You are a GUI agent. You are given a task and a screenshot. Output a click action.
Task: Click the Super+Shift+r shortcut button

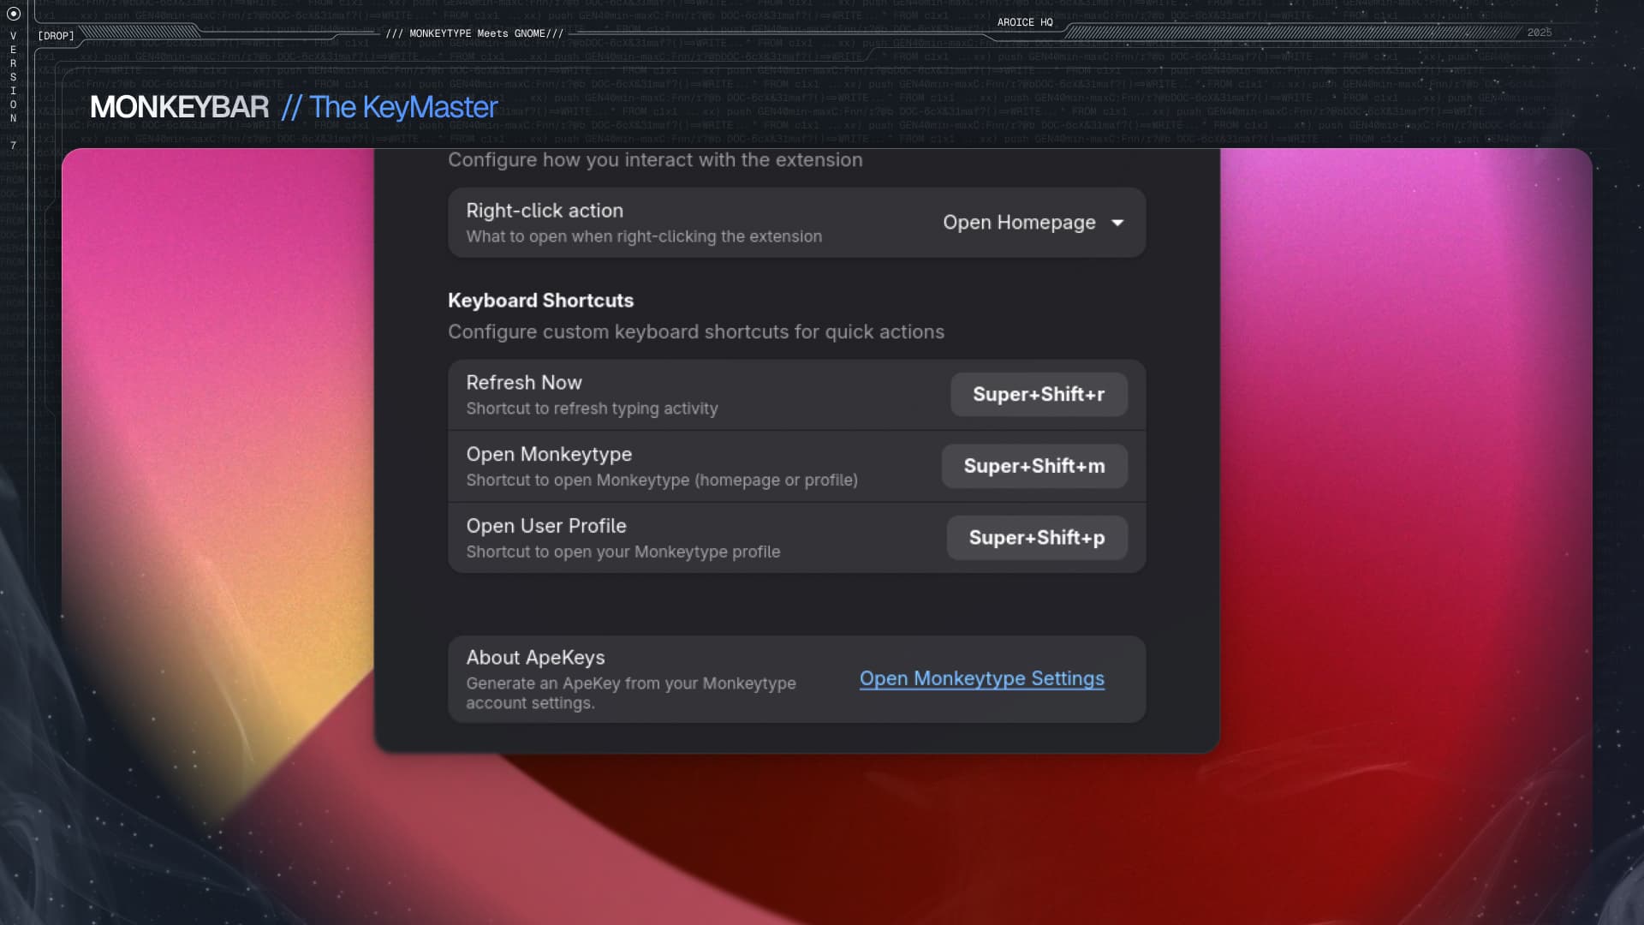click(x=1038, y=395)
